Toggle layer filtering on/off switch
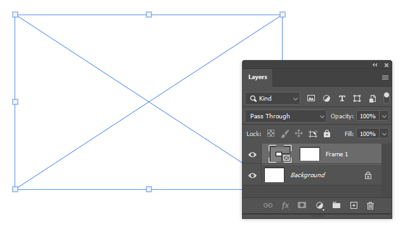The image size is (403, 236). (387, 98)
